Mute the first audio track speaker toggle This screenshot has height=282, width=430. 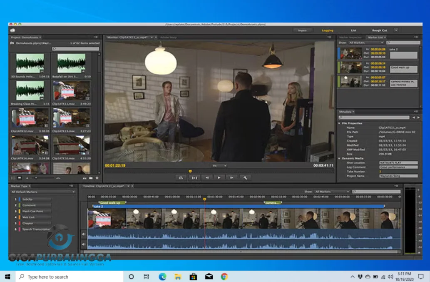84,234
